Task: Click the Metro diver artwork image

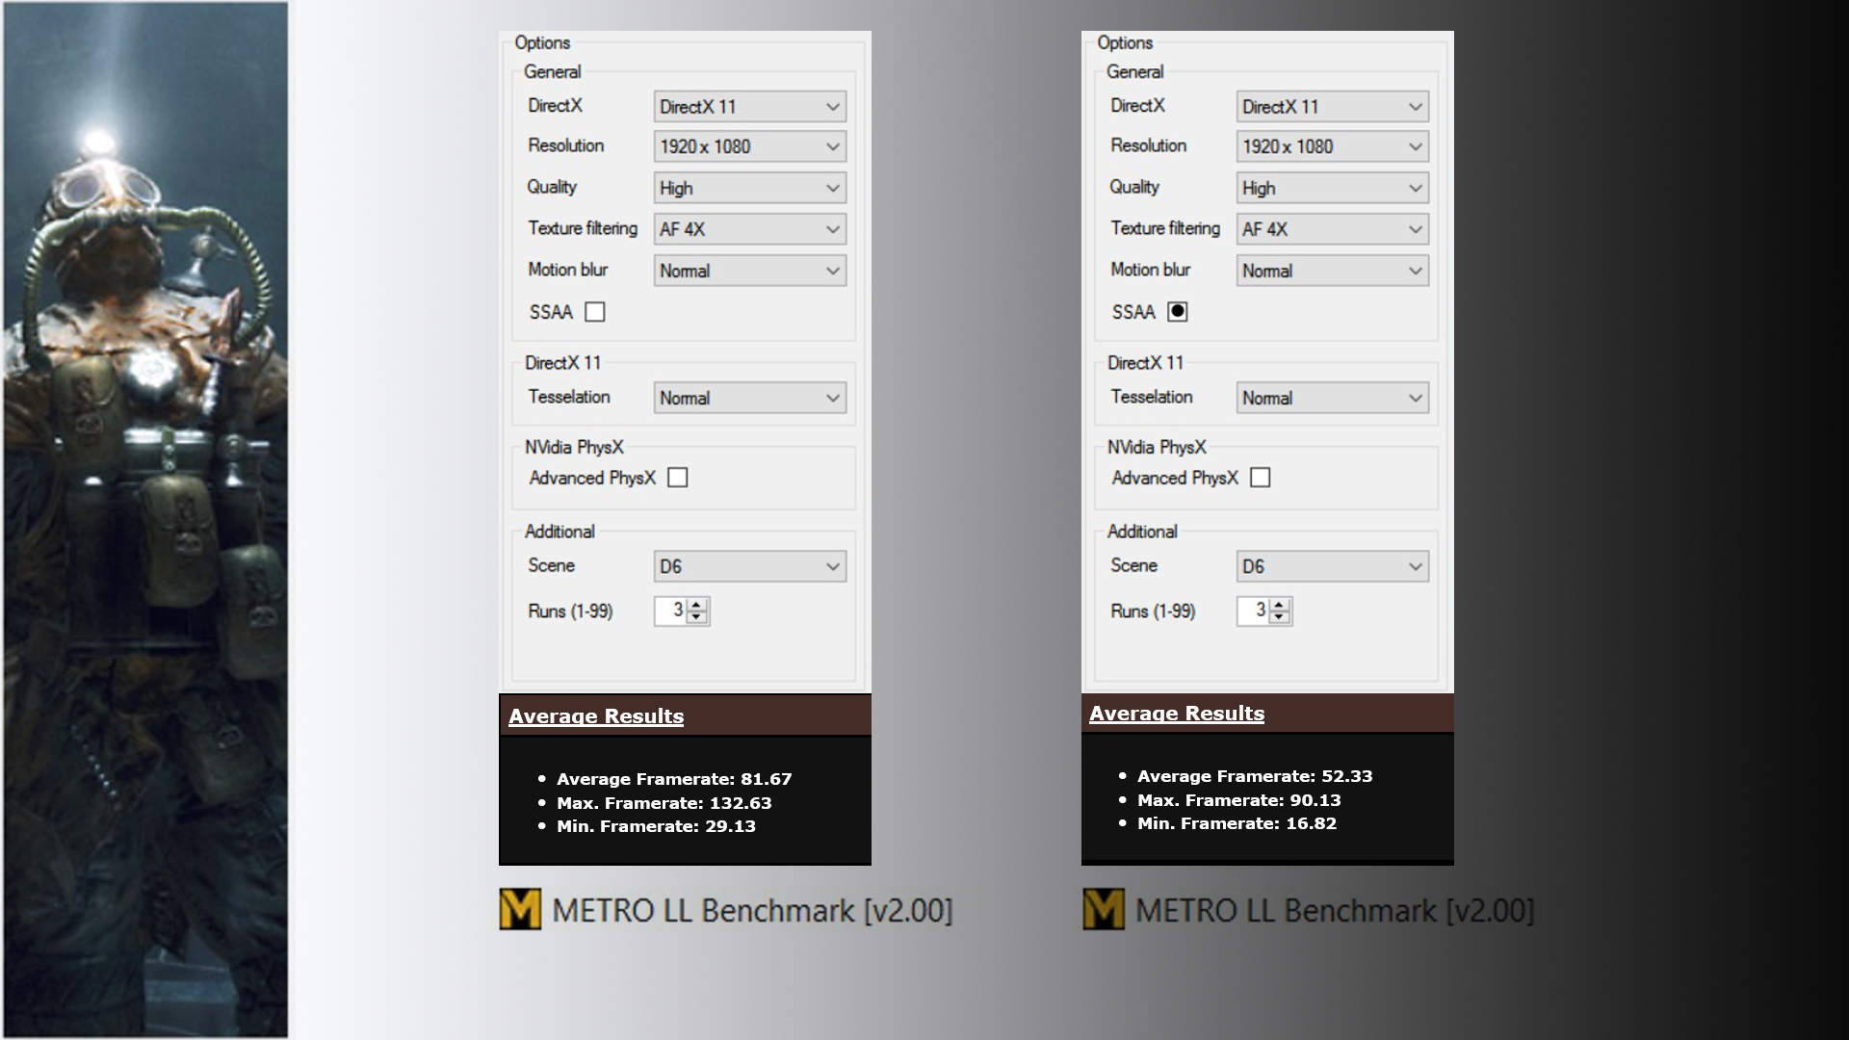Action: tap(145, 519)
